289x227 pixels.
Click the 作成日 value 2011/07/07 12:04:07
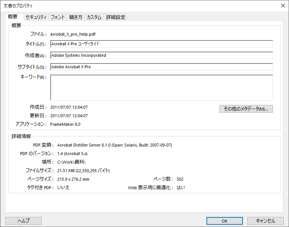[69, 107]
